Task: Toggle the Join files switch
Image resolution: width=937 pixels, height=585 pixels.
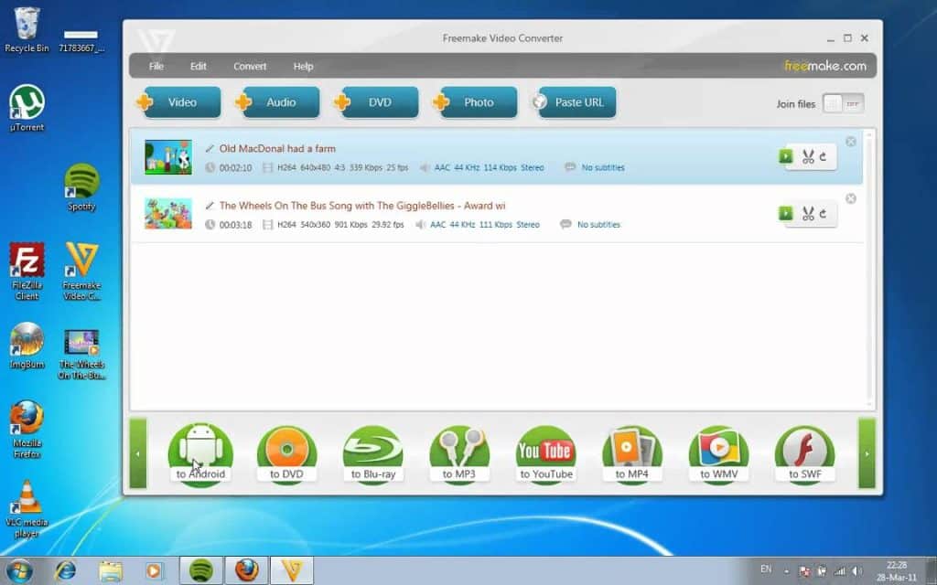Action: pos(843,103)
